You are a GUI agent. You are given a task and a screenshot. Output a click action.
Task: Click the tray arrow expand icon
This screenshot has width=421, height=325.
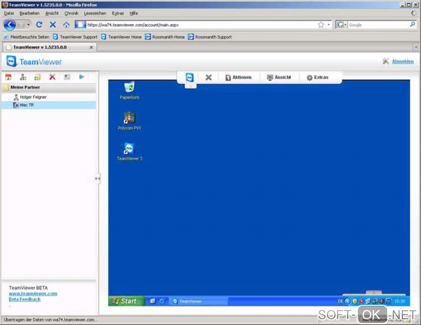[x=348, y=301]
